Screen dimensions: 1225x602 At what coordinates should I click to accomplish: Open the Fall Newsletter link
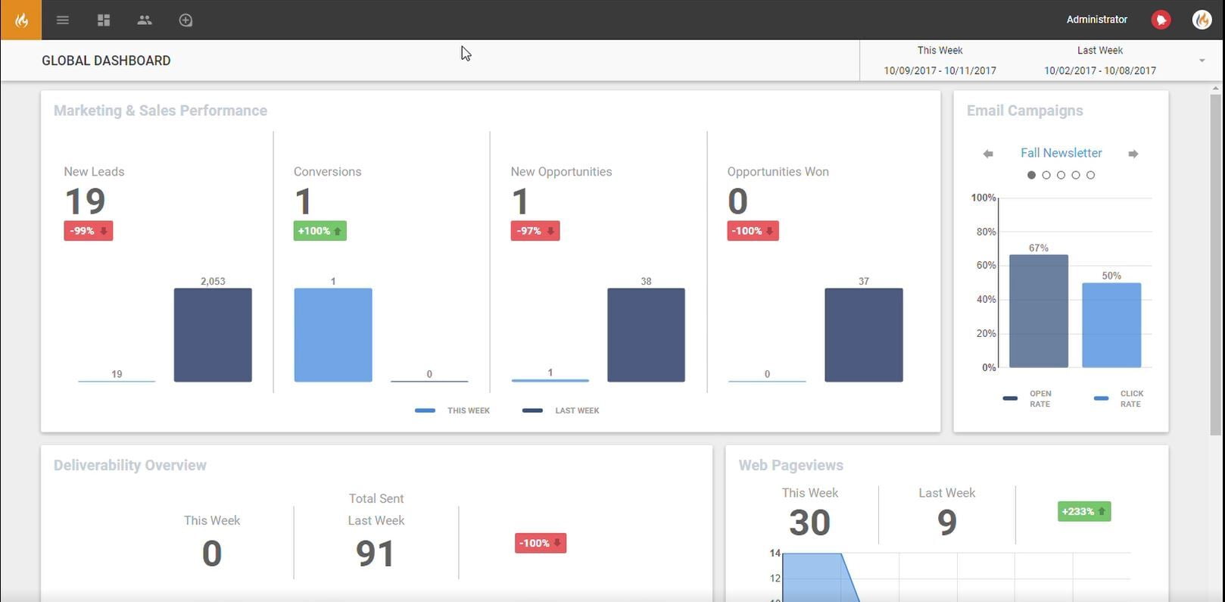click(x=1061, y=153)
